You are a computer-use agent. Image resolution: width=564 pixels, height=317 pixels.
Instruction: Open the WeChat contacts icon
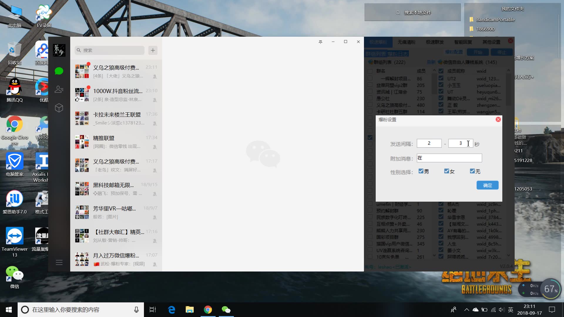[x=59, y=89]
